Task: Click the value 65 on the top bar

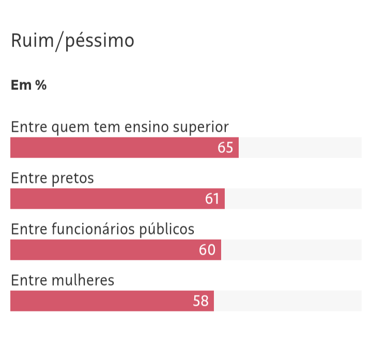Action: pos(225,148)
